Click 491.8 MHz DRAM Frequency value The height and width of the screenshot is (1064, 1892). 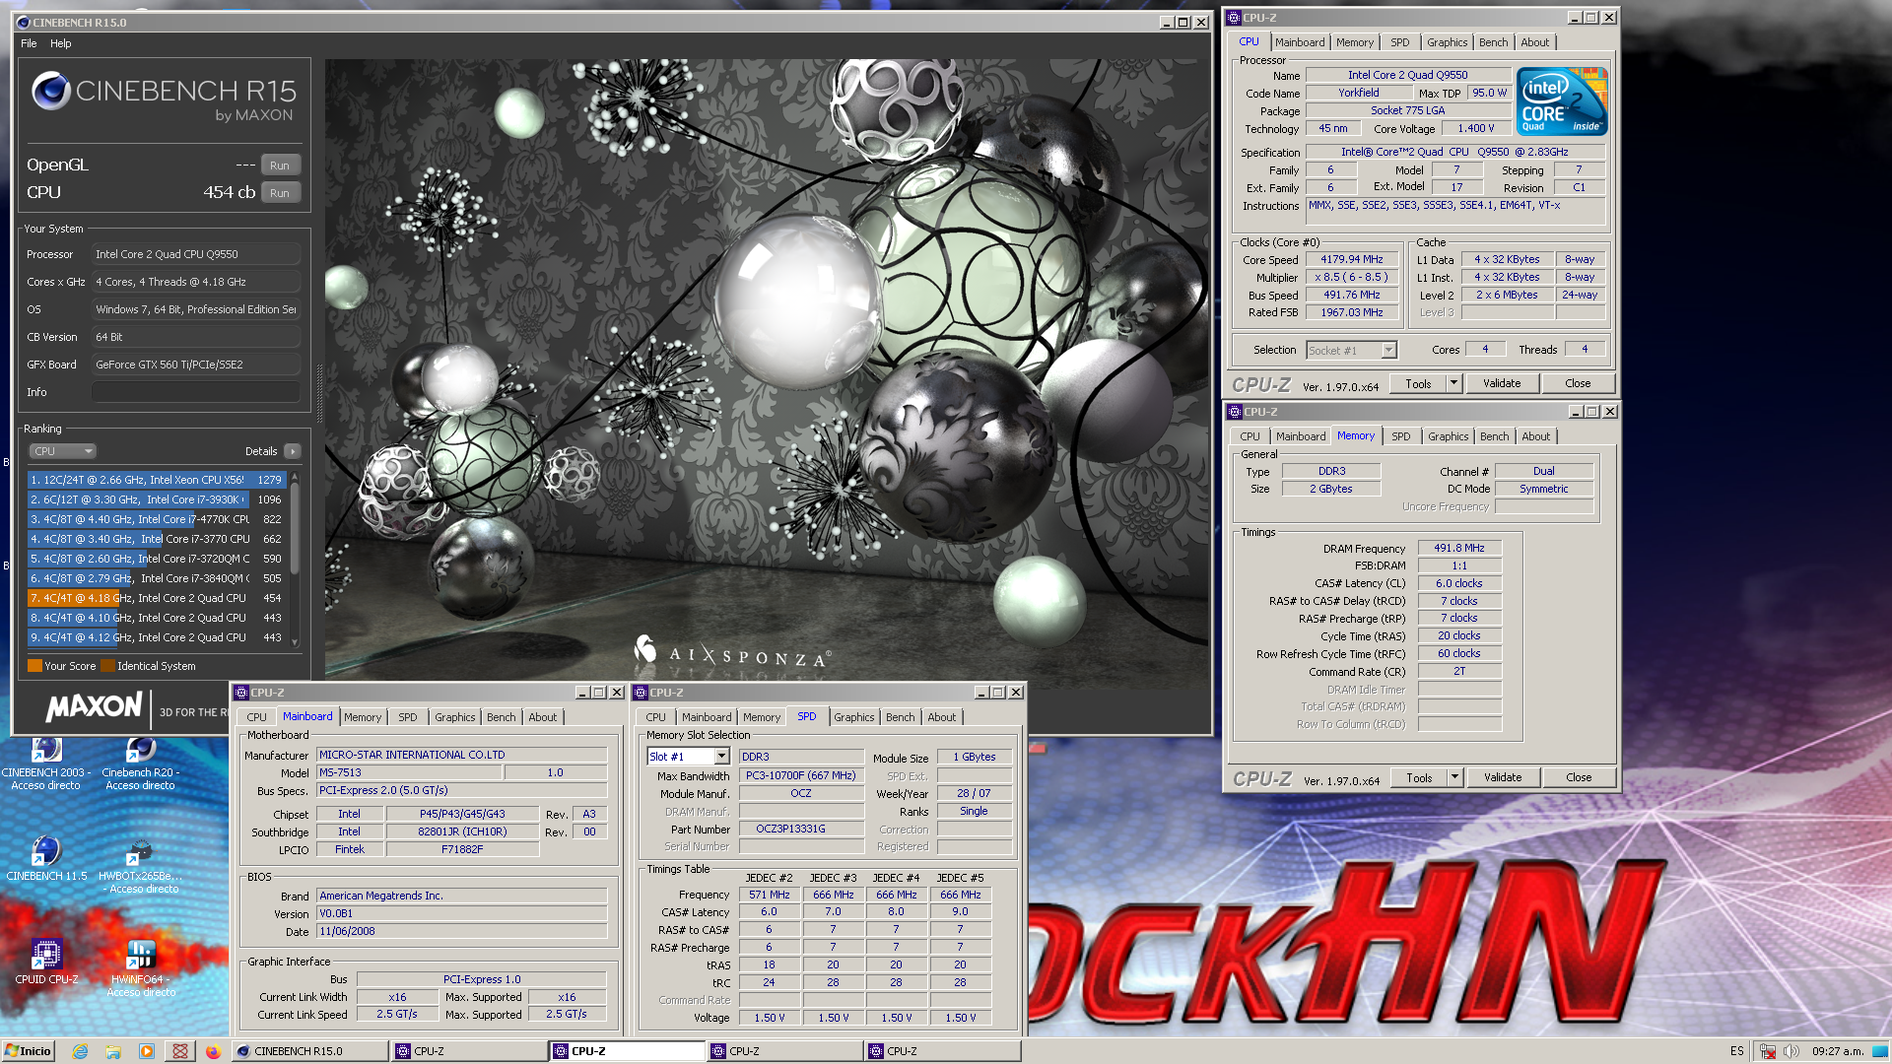click(x=1458, y=548)
